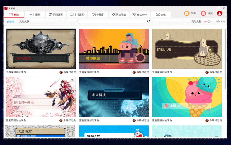Click author avatar under 阴阳师-神乐 skin
231x145 pixels.
pyautogui.click(x=61, y=121)
